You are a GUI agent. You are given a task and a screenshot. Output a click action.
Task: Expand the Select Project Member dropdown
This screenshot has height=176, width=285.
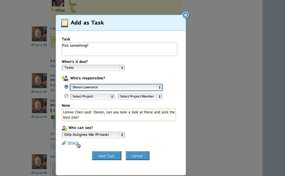click(140, 97)
